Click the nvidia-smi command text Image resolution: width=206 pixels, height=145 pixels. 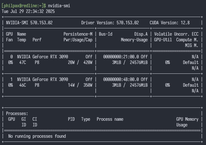coord(59,6)
